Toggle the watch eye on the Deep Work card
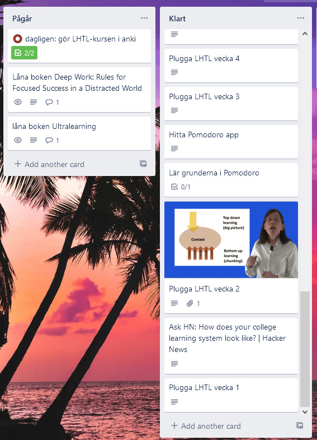The image size is (317, 440). pyautogui.click(x=18, y=102)
